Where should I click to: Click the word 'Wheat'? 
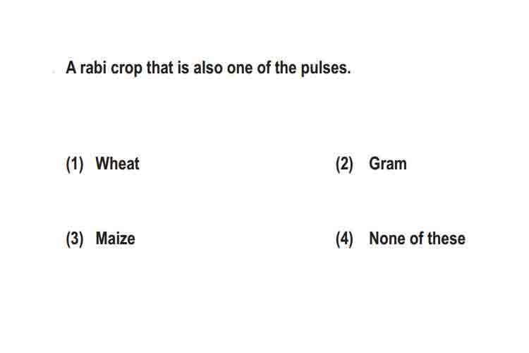tap(117, 164)
